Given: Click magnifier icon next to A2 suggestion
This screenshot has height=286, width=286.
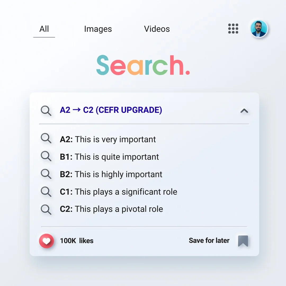Looking at the screenshot, I should (46, 138).
